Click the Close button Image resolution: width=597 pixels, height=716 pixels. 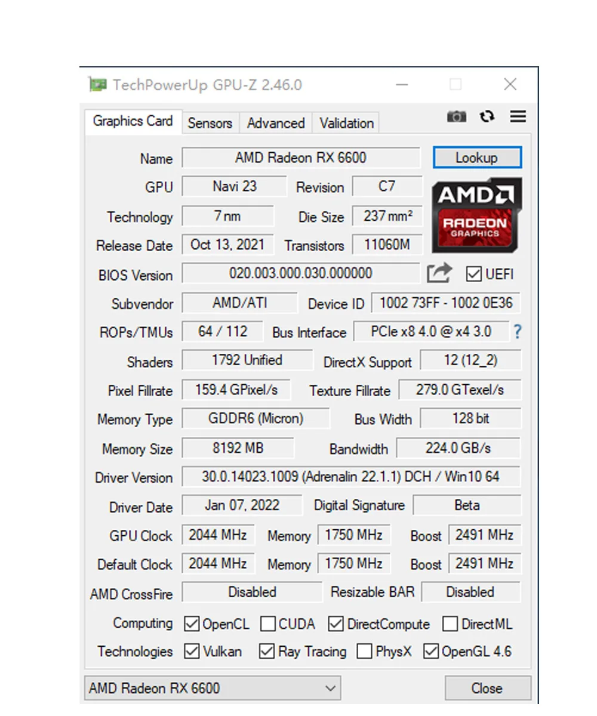[487, 688]
